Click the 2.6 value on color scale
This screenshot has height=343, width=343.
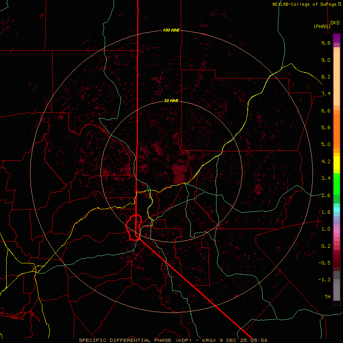pos(326,196)
